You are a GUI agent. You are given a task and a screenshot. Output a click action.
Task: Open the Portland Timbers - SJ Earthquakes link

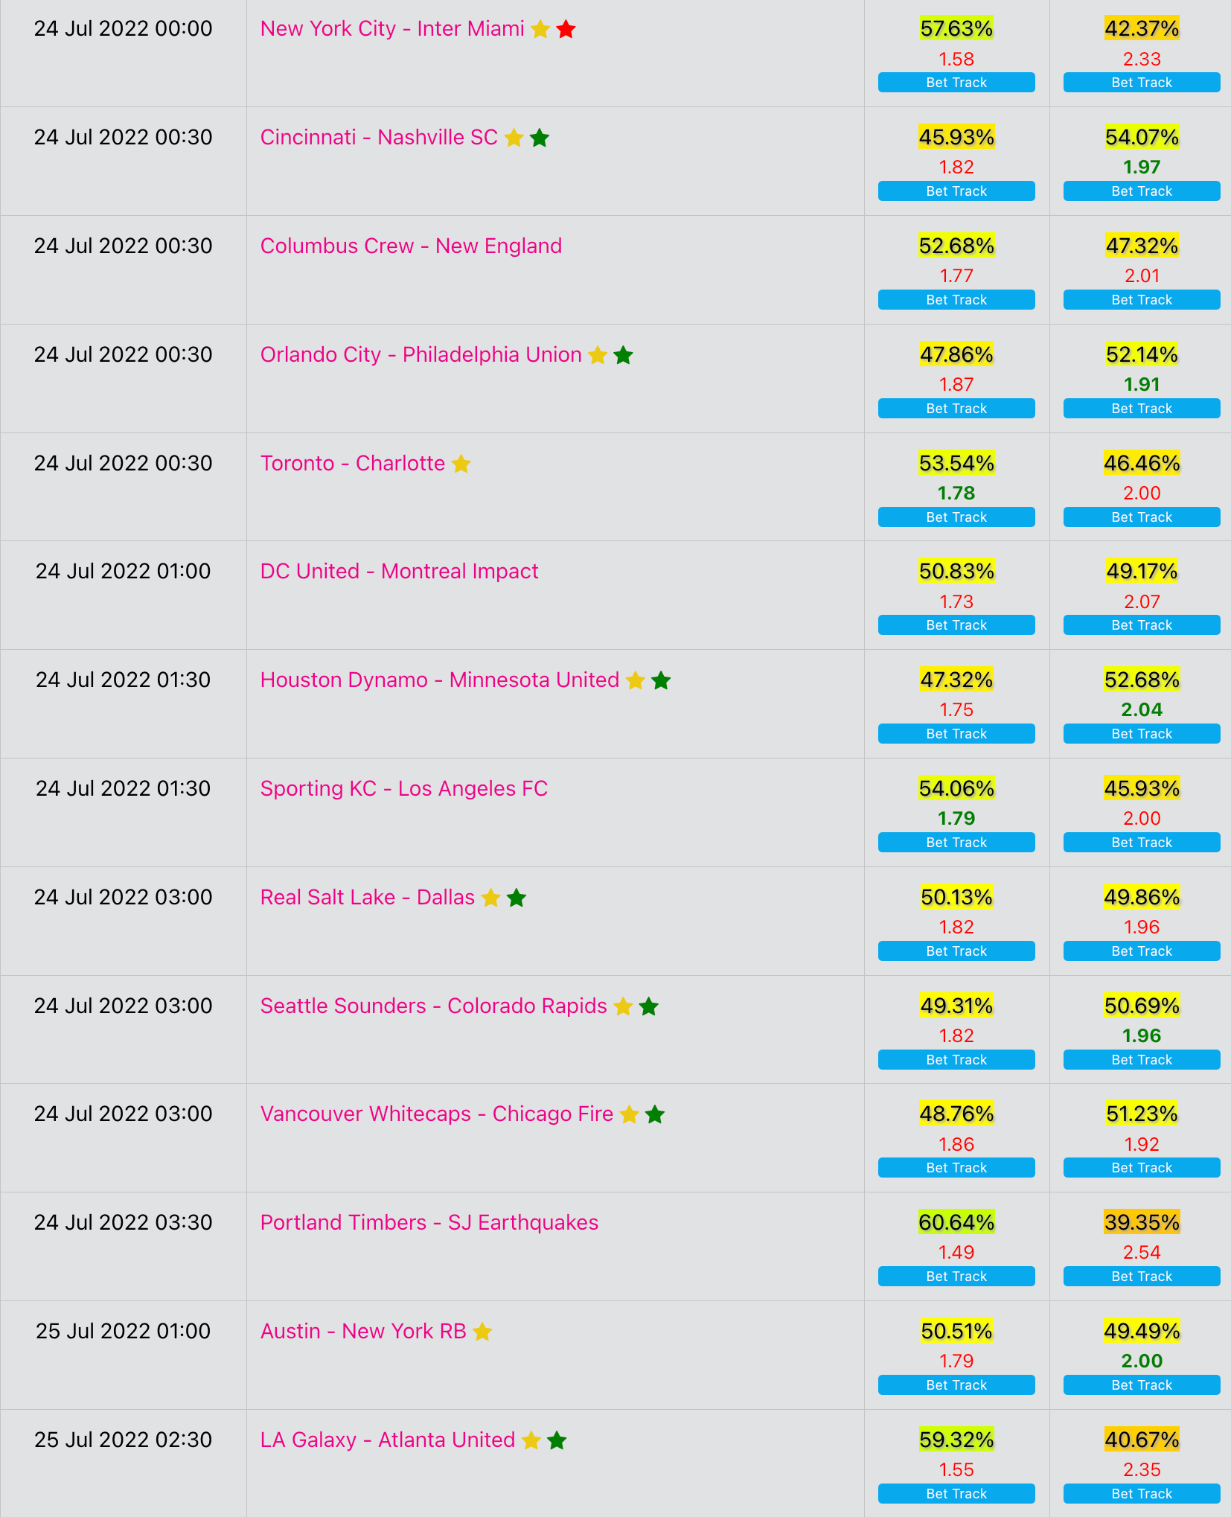coord(429,1222)
